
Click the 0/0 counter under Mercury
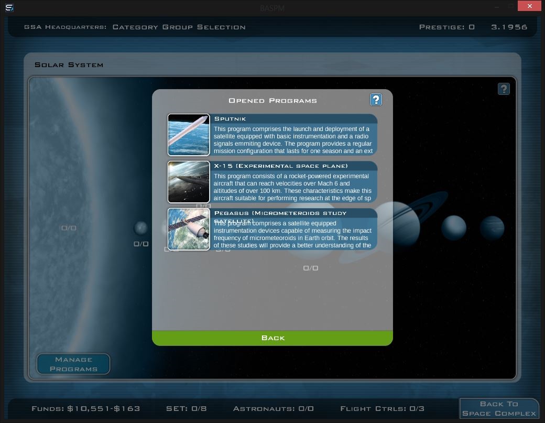click(x=141, y=244)
